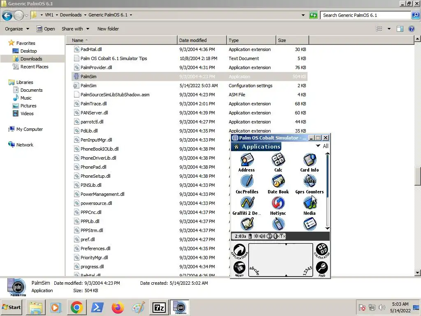Tap the speaker volume icon in Palm status bar

(262, 236)
